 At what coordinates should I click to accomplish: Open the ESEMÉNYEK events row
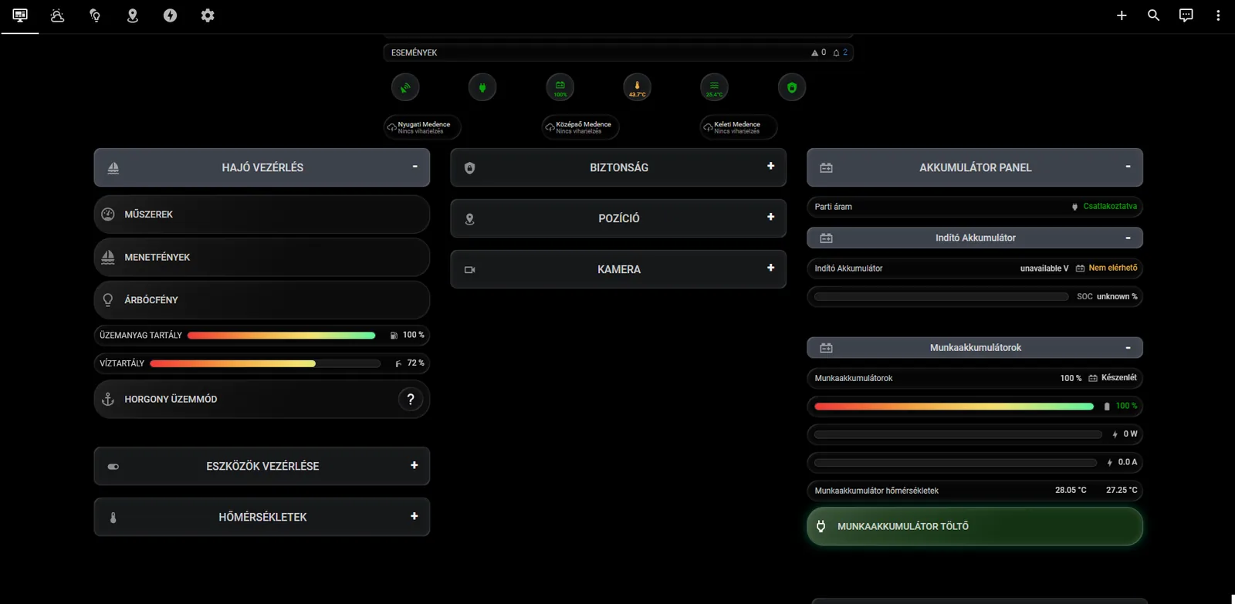click(618, 52)
